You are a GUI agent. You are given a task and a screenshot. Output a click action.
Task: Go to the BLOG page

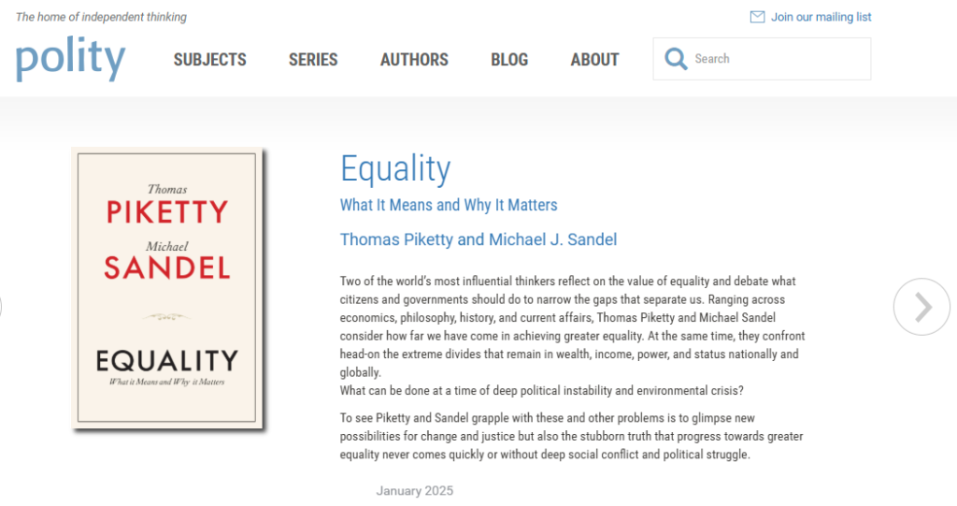click(509, 60)
